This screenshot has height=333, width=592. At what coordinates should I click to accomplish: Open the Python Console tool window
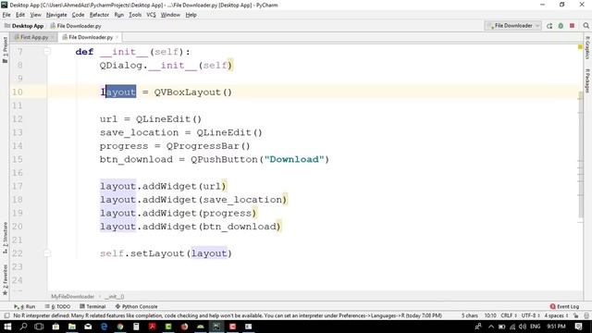tap(136, 306)
